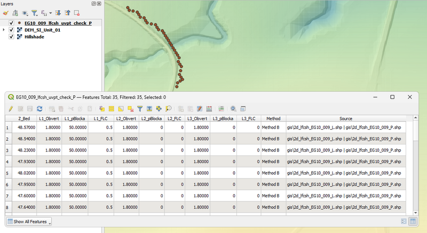Zoom map to selected rows icon
The width and height of the screenshot is (427, 233).
pos(169,108)
